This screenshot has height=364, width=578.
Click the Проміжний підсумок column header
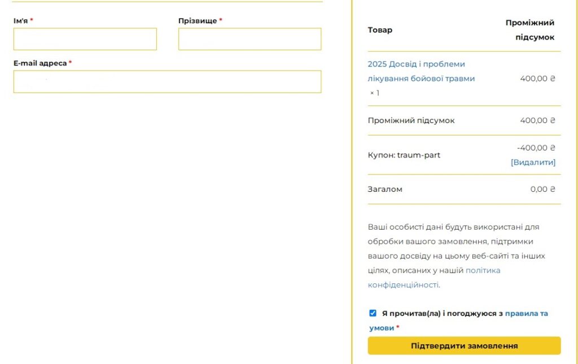point(529,30)
